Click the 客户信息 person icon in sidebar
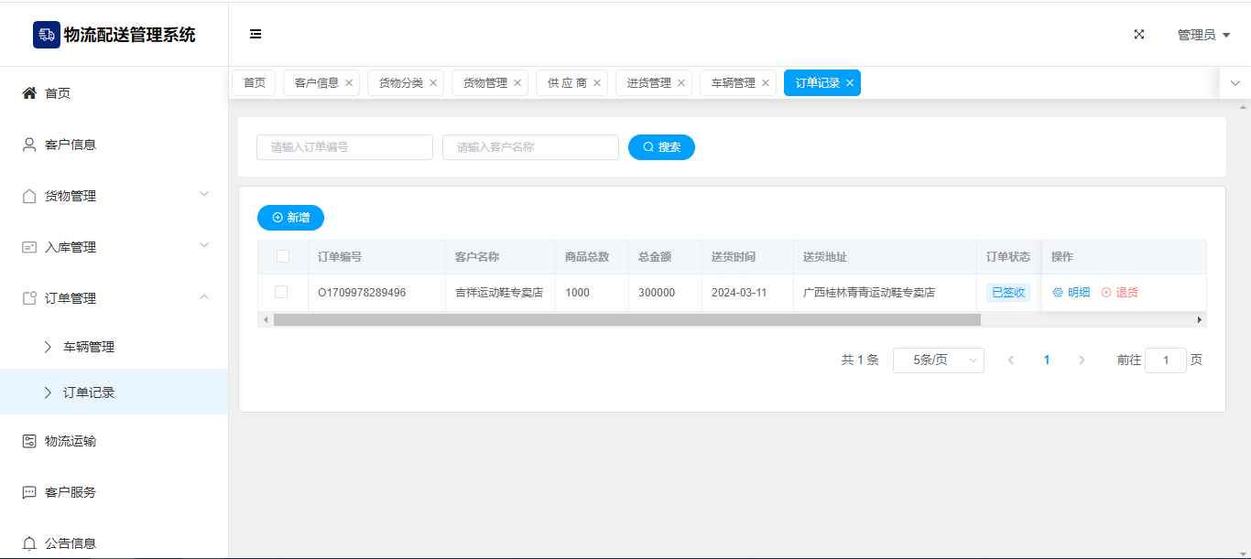The height and width of the screenshot is (559, 1251). tap(29, 145)
